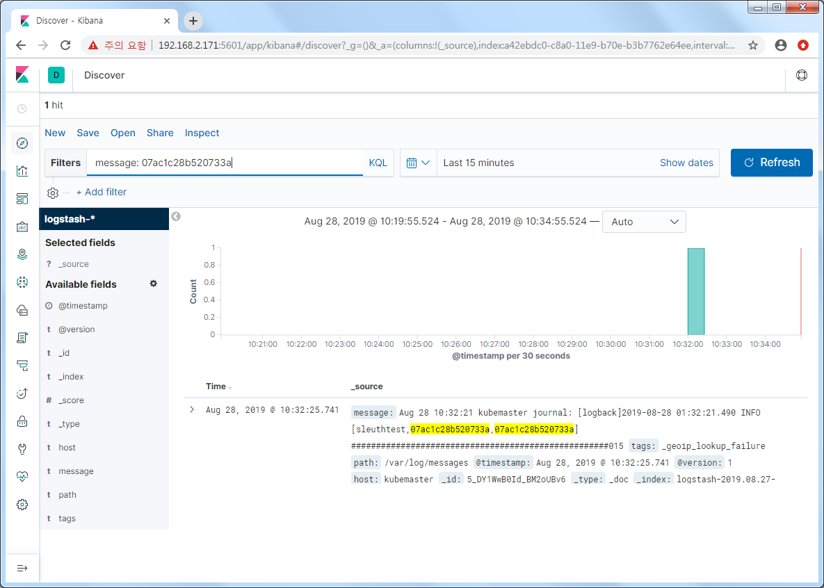824x588 pixels.
Task: Open APM sidebar icon
Action: (x=22, y=366)
